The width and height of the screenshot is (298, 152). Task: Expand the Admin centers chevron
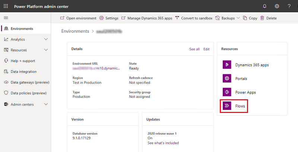point(46,104)
